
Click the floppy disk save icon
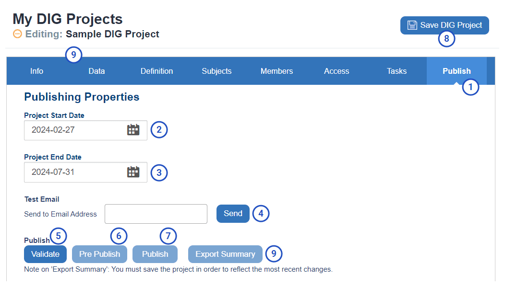click(412, 25)
